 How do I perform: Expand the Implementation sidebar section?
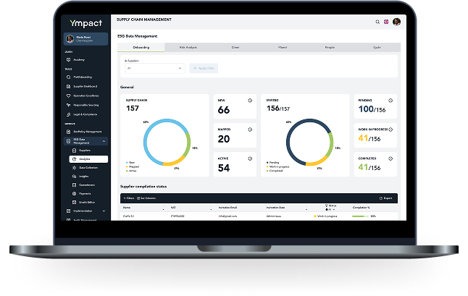105,211
